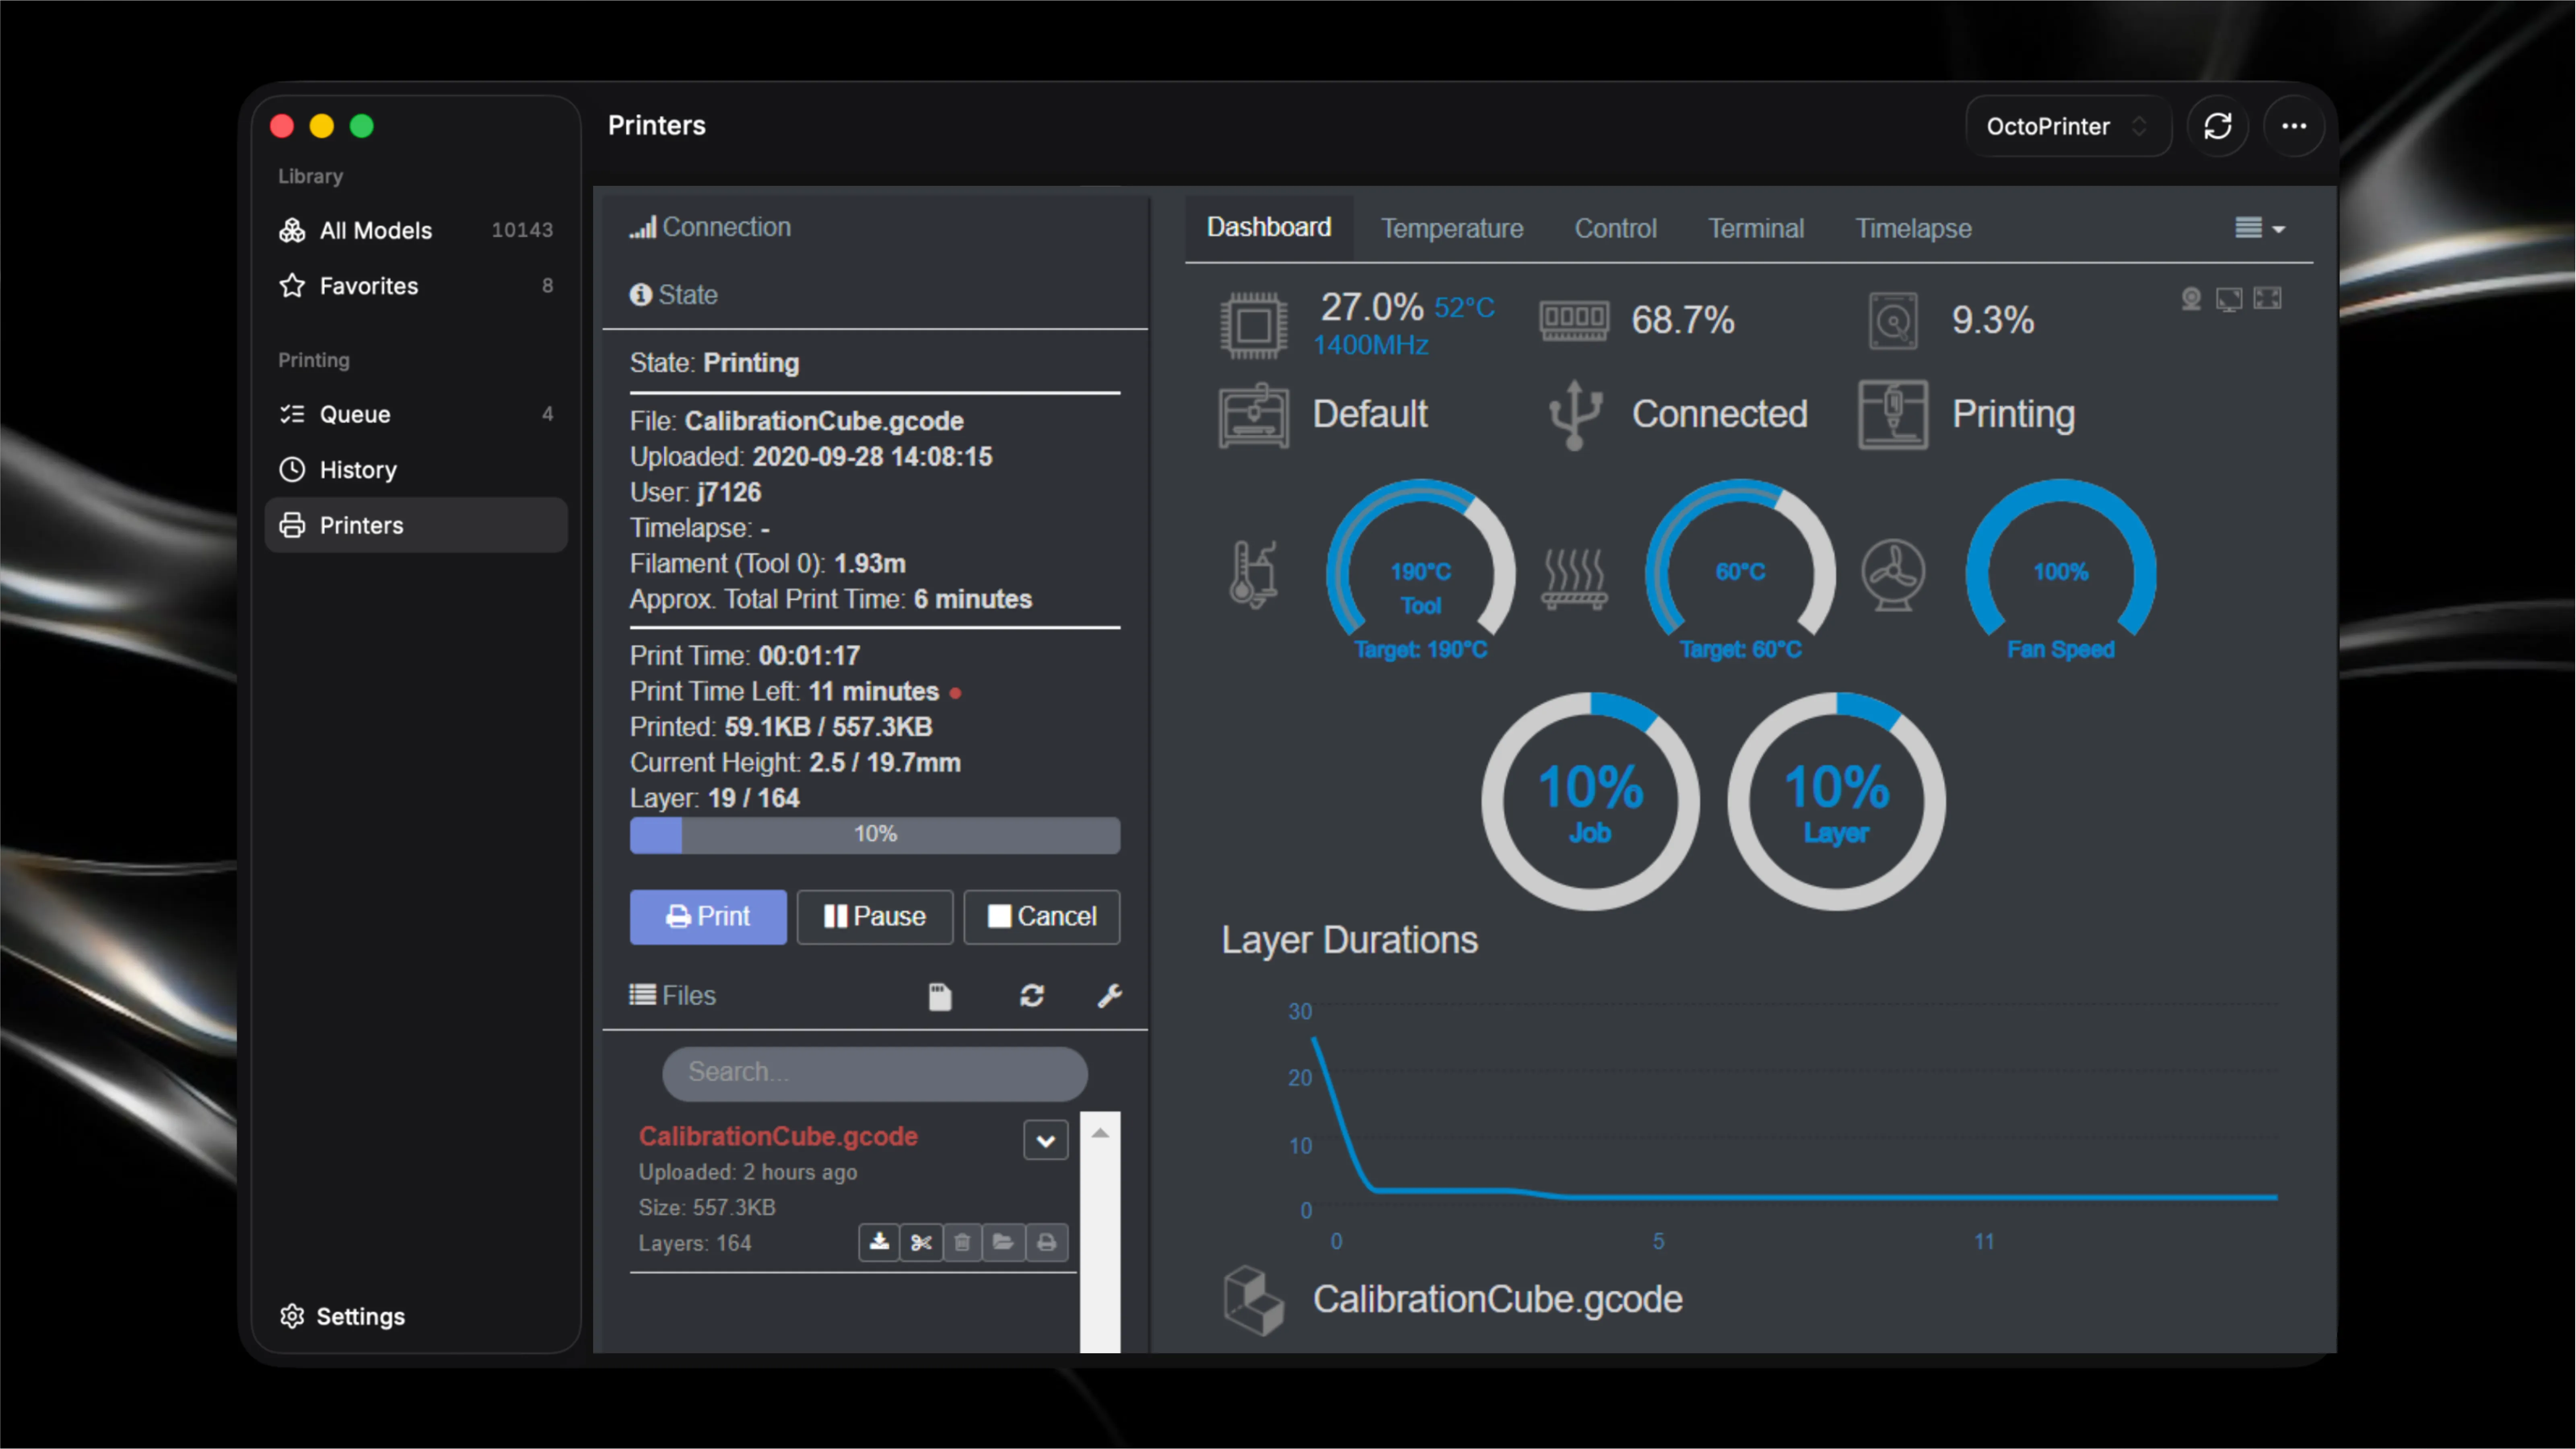Screen dimensions: 2576x1449
Task: Click the fullscreen icon on the dashboard
Action: tap(2267, 299)
